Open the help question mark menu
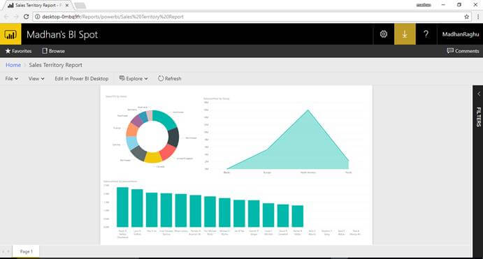This screenshot has width=483, height=259. (x=426, y=34)
